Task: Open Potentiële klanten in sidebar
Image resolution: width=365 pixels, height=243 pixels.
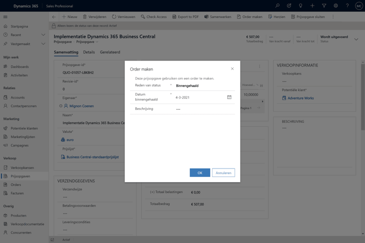Action: pyautogui.click(x=24, y=128)
